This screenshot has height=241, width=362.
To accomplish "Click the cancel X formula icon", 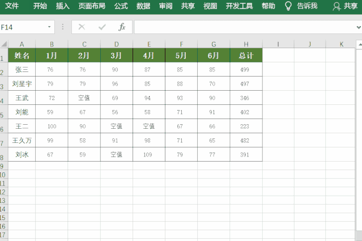I will (82, 27).
